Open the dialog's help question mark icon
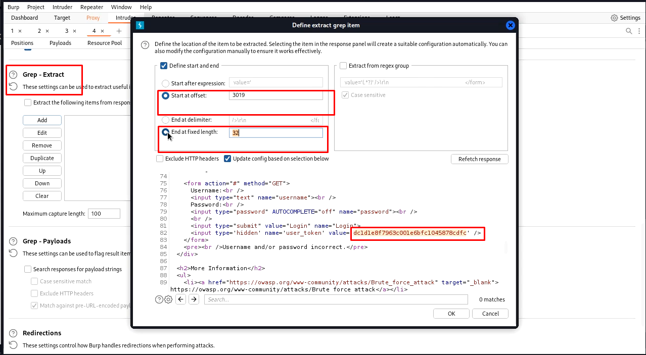 click(145, 44)
